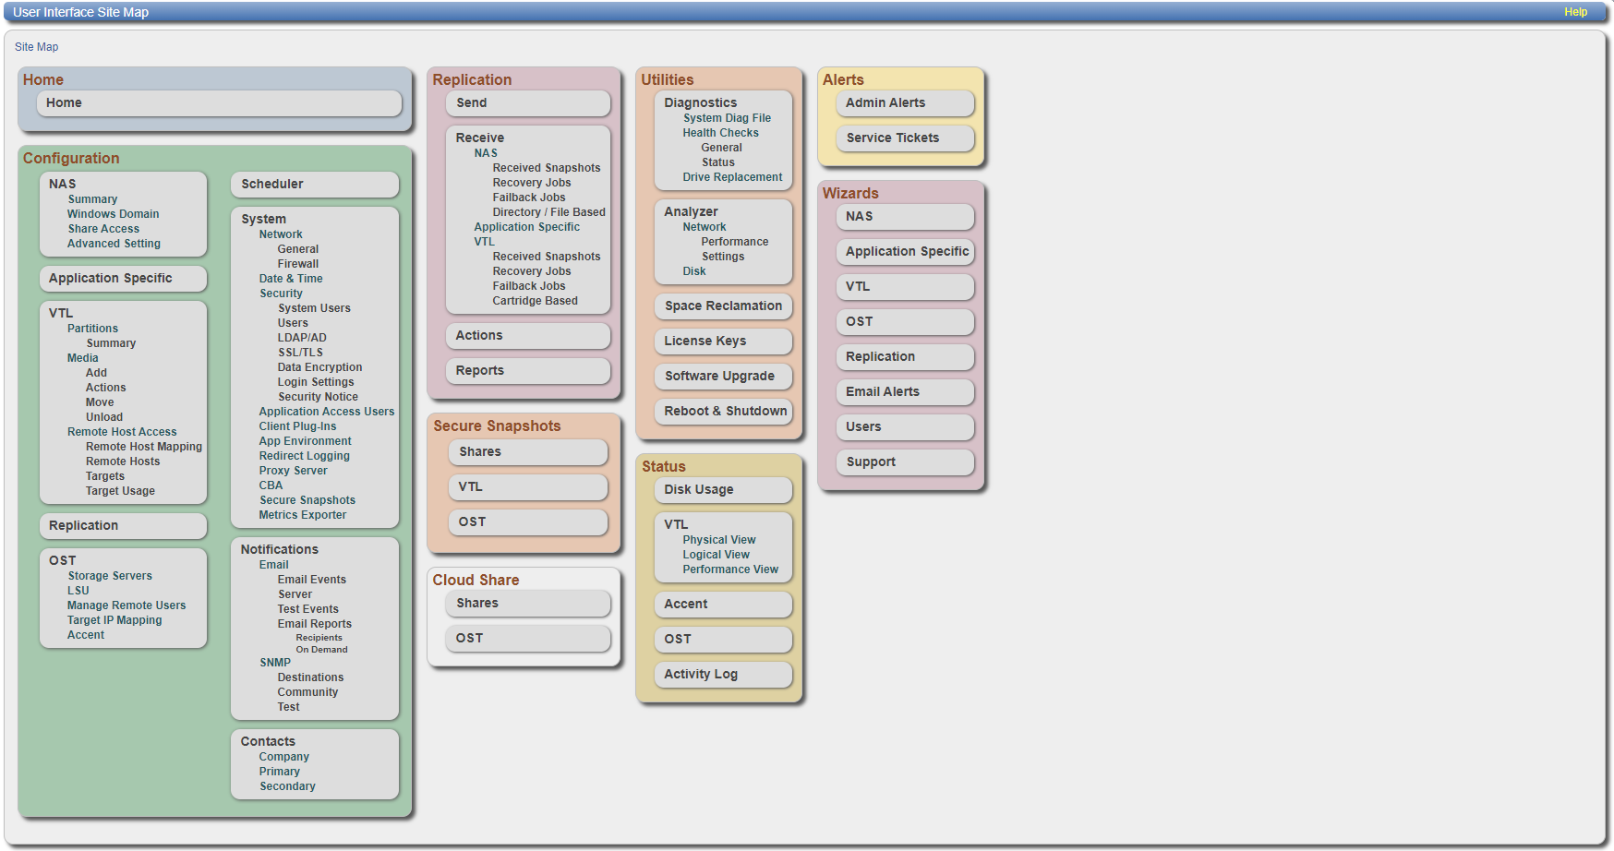Open Date & Time settings
The width and height of the screenshot is (1614, 851).
(x=291, y=279)
